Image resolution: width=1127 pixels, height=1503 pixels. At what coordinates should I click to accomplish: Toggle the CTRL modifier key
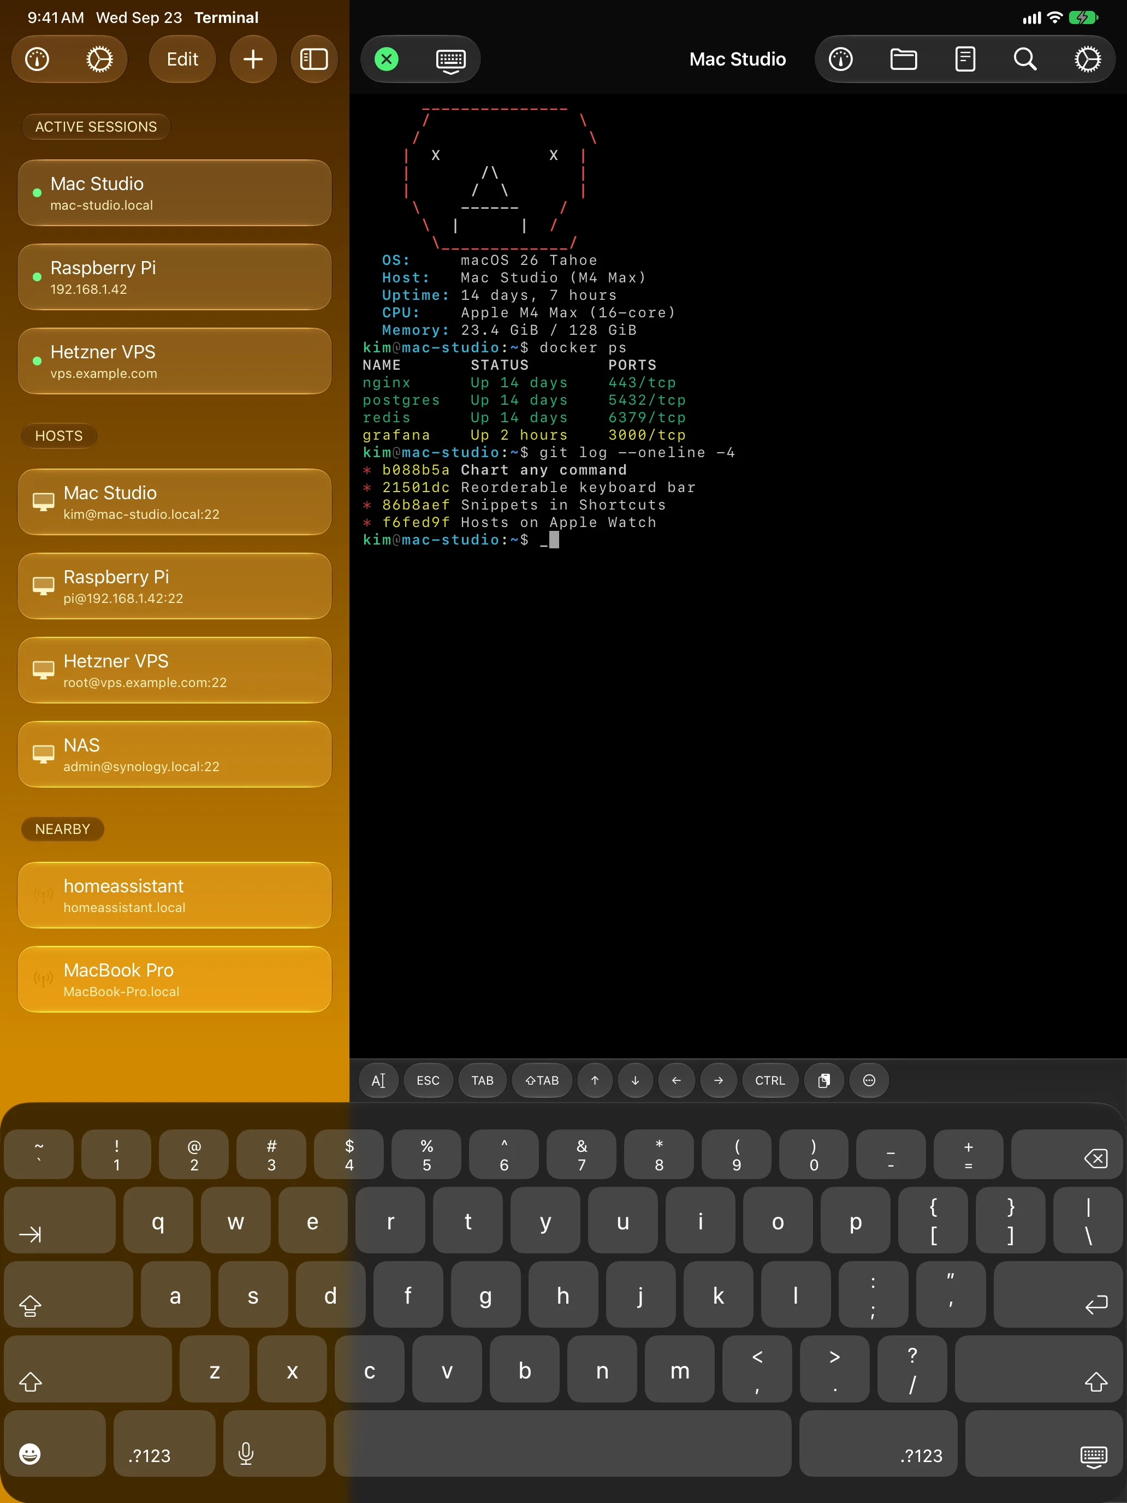pyautogui.click(x=770, y=1080)
